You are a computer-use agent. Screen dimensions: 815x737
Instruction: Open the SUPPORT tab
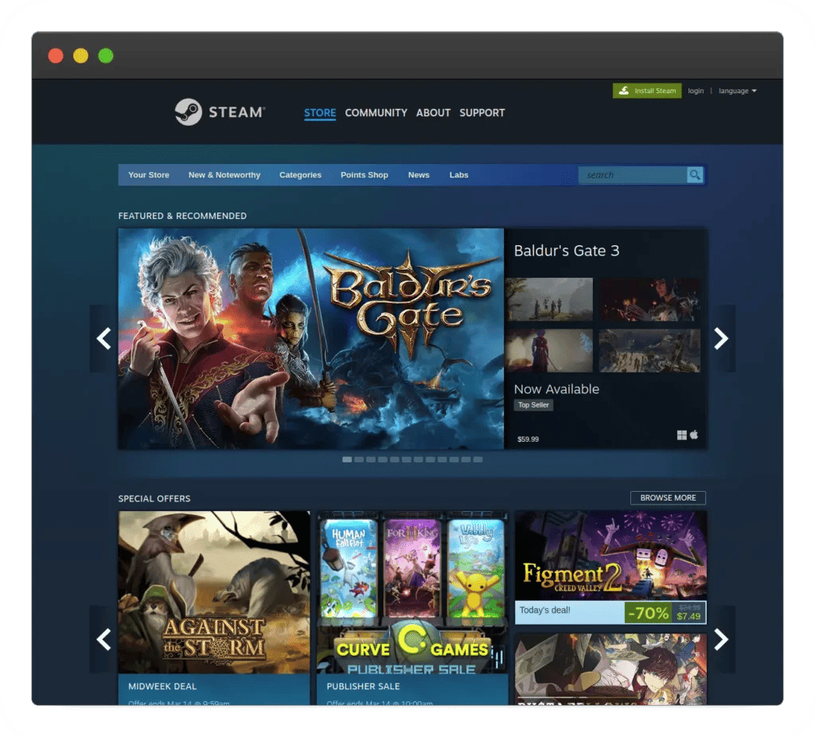(482, 113)
